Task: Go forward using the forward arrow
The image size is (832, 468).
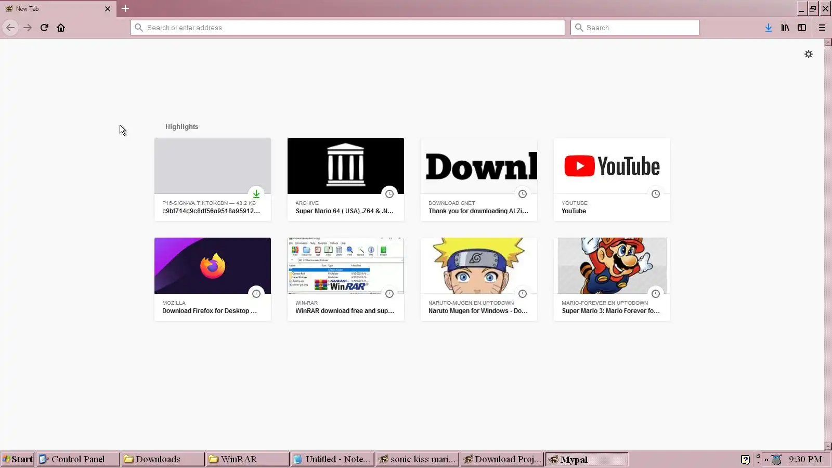Action: coord(28,28)
